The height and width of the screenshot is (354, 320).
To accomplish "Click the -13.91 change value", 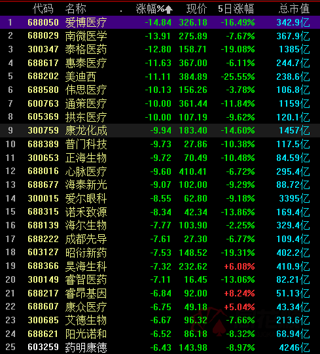I will (x=158, y=36).
